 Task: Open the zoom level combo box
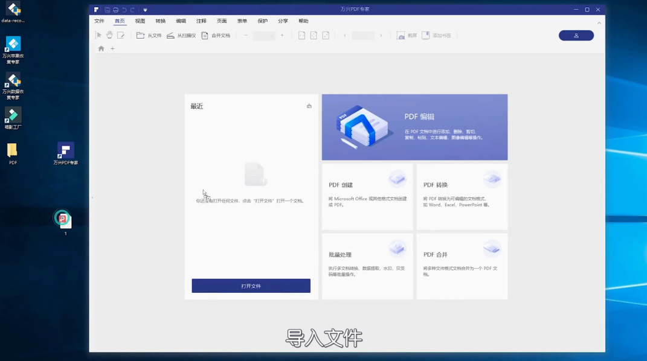coord(264,36)
